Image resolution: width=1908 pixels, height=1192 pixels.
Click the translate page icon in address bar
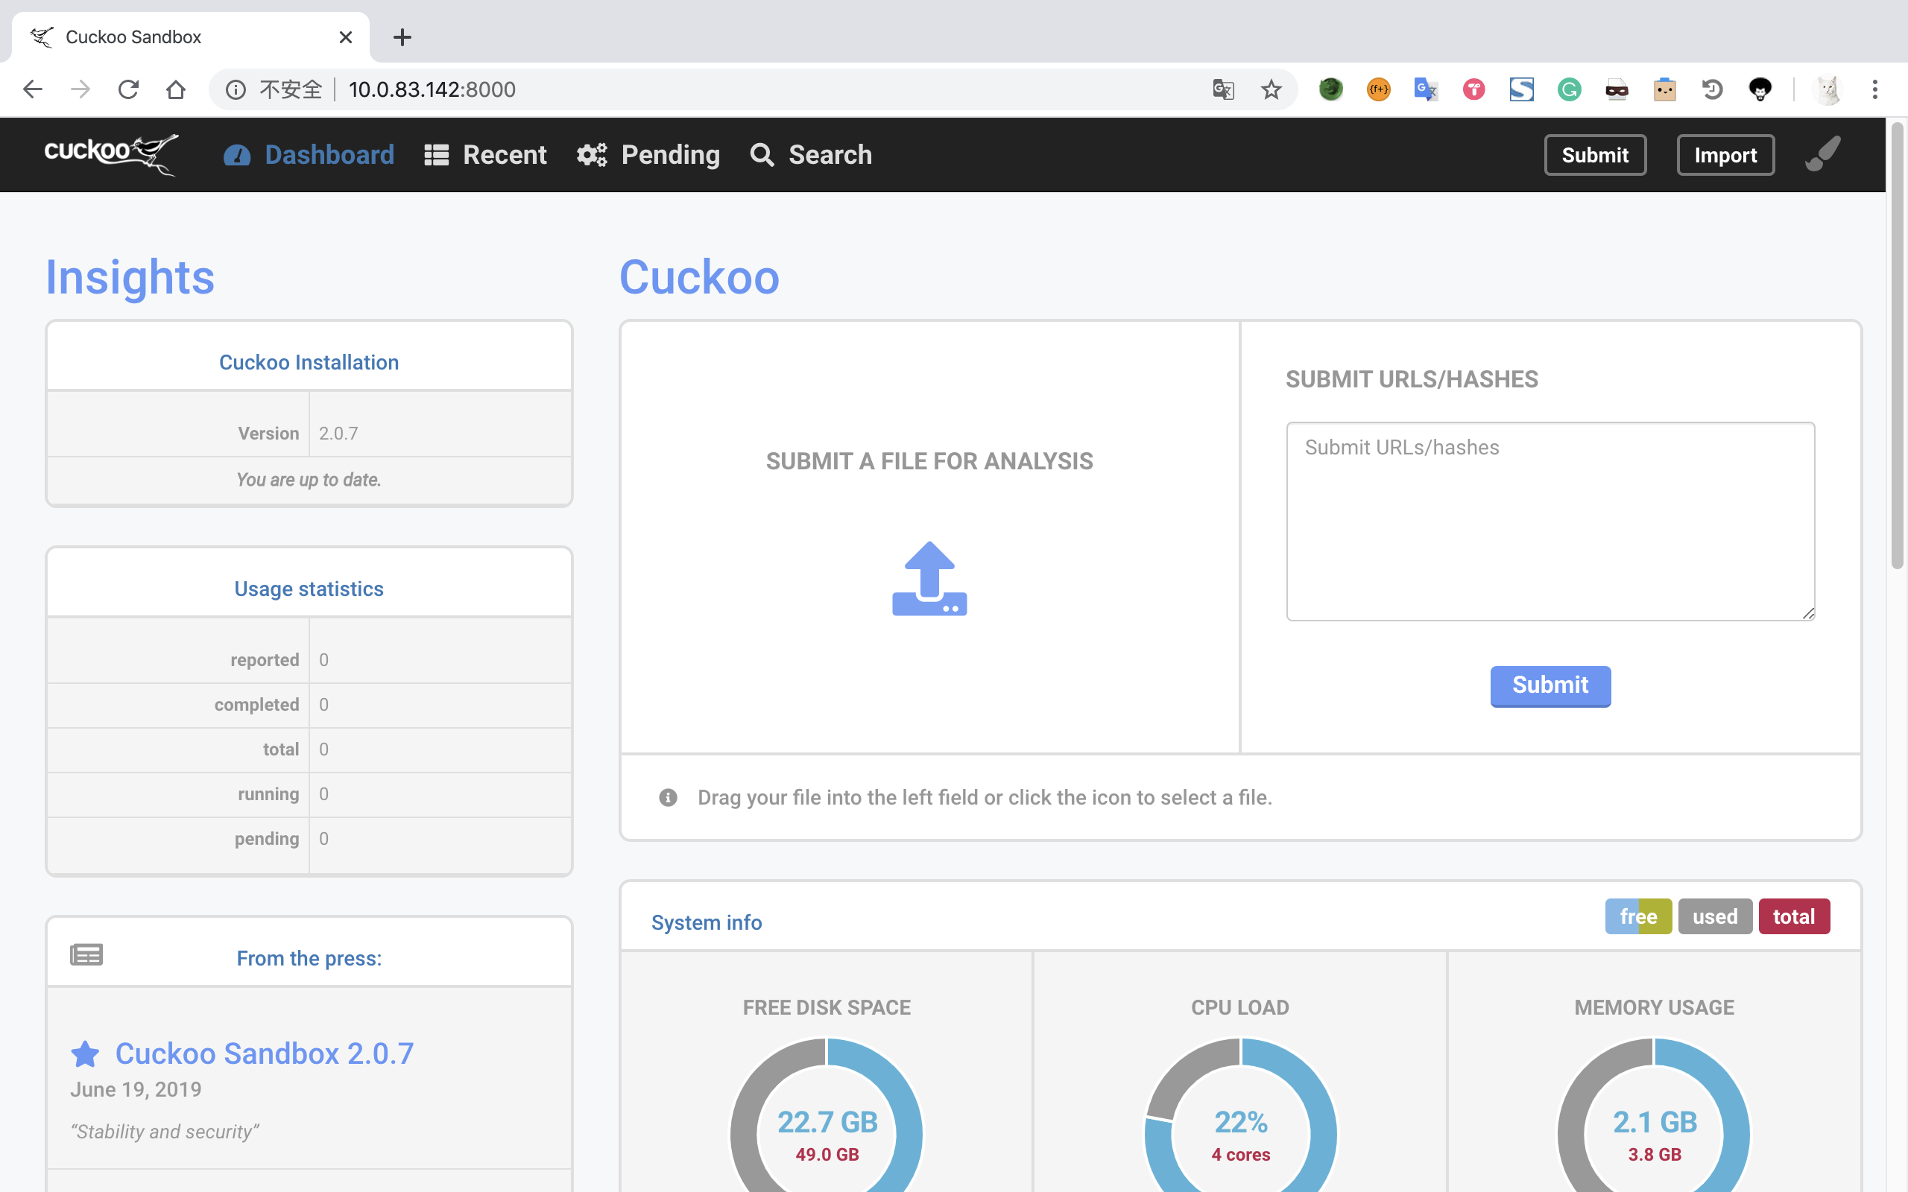pyautogui.click(x=1223, y=89)
